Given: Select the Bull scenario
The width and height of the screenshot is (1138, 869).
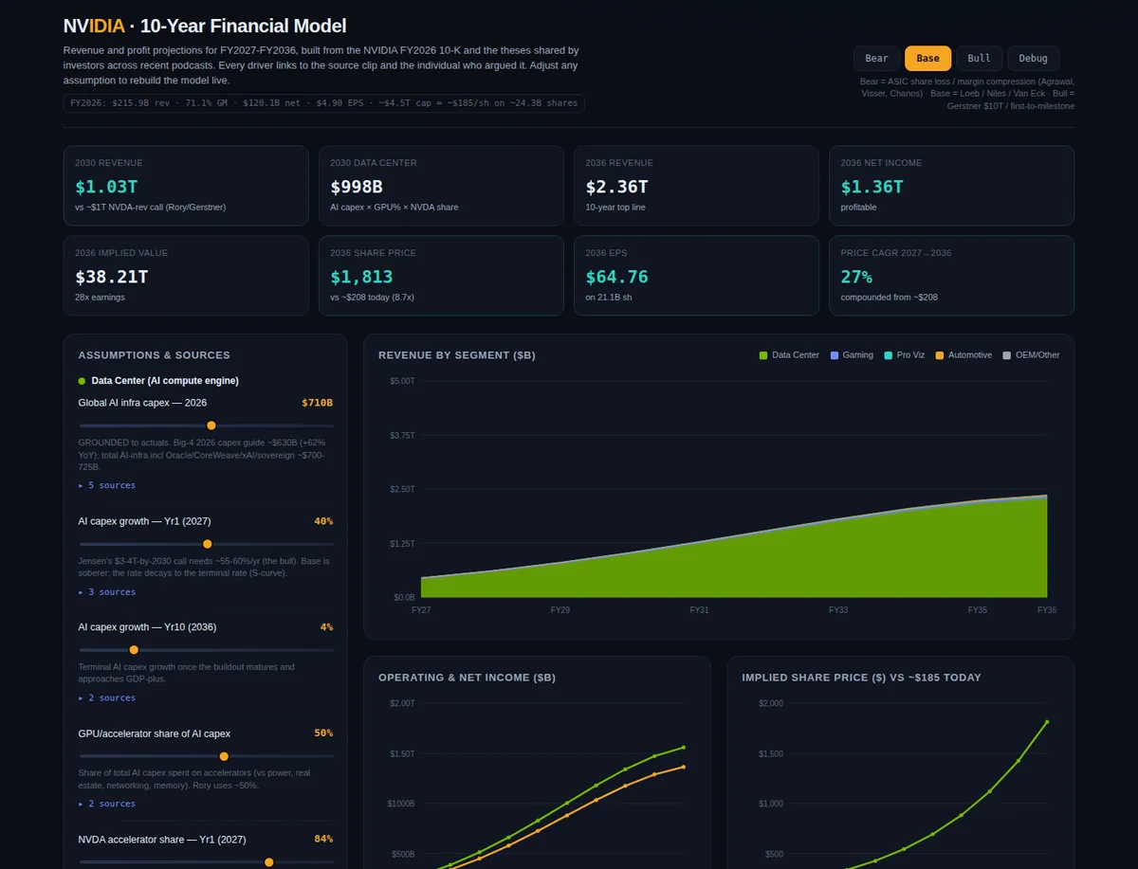Looking at the screenshot, I should 980,58.
